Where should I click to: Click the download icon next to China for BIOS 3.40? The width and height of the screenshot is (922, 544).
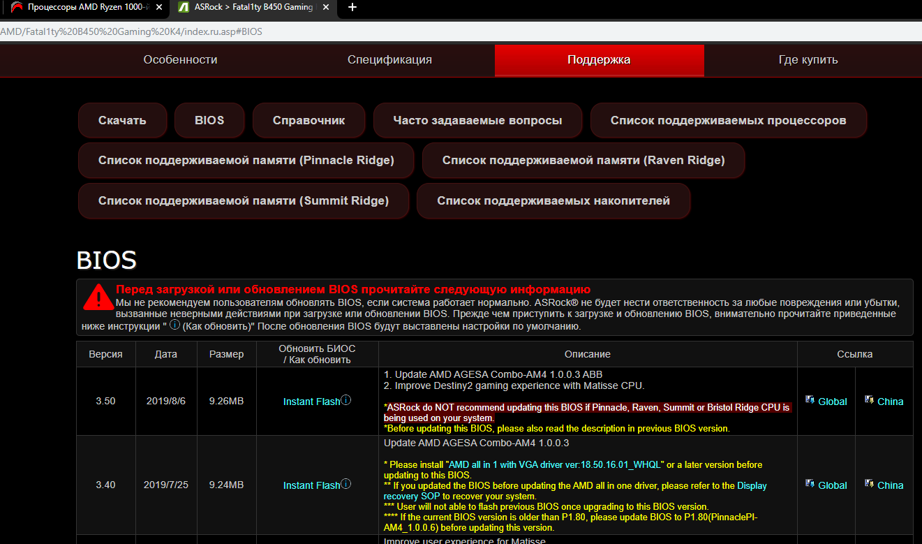click(869, 484)
